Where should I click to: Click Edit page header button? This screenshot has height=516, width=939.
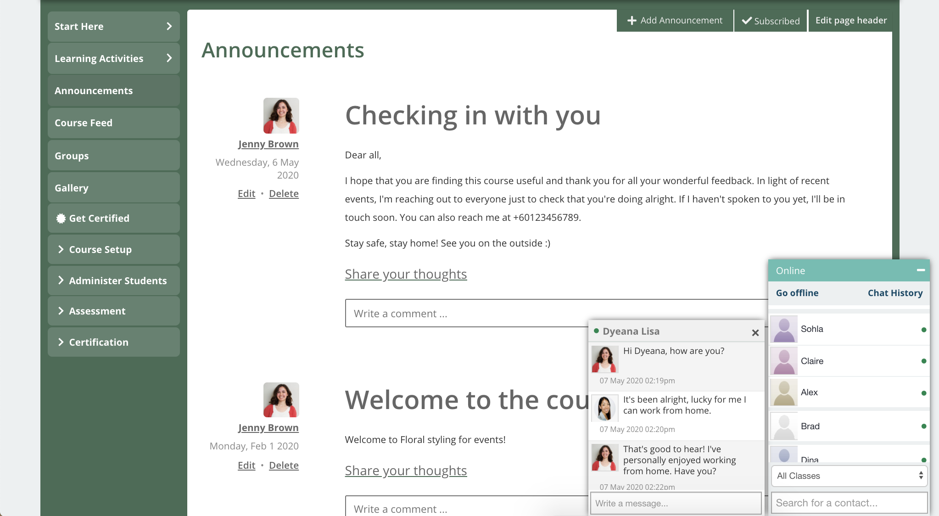point(850,21)
